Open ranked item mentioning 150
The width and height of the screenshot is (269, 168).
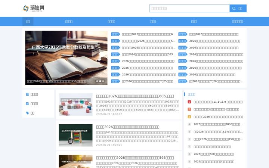pos(218,139)
